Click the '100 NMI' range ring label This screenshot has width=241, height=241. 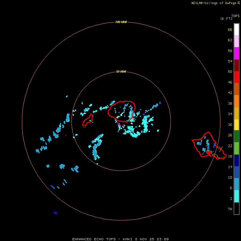(x=121, y=22)
